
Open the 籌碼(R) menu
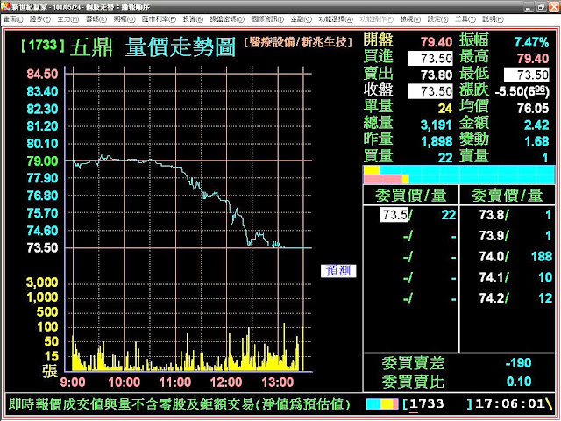click(x=96, y=19)
